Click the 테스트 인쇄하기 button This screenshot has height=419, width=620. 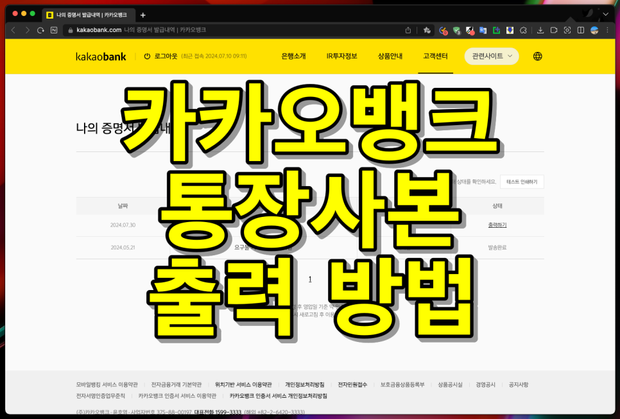tap(522, 182)
